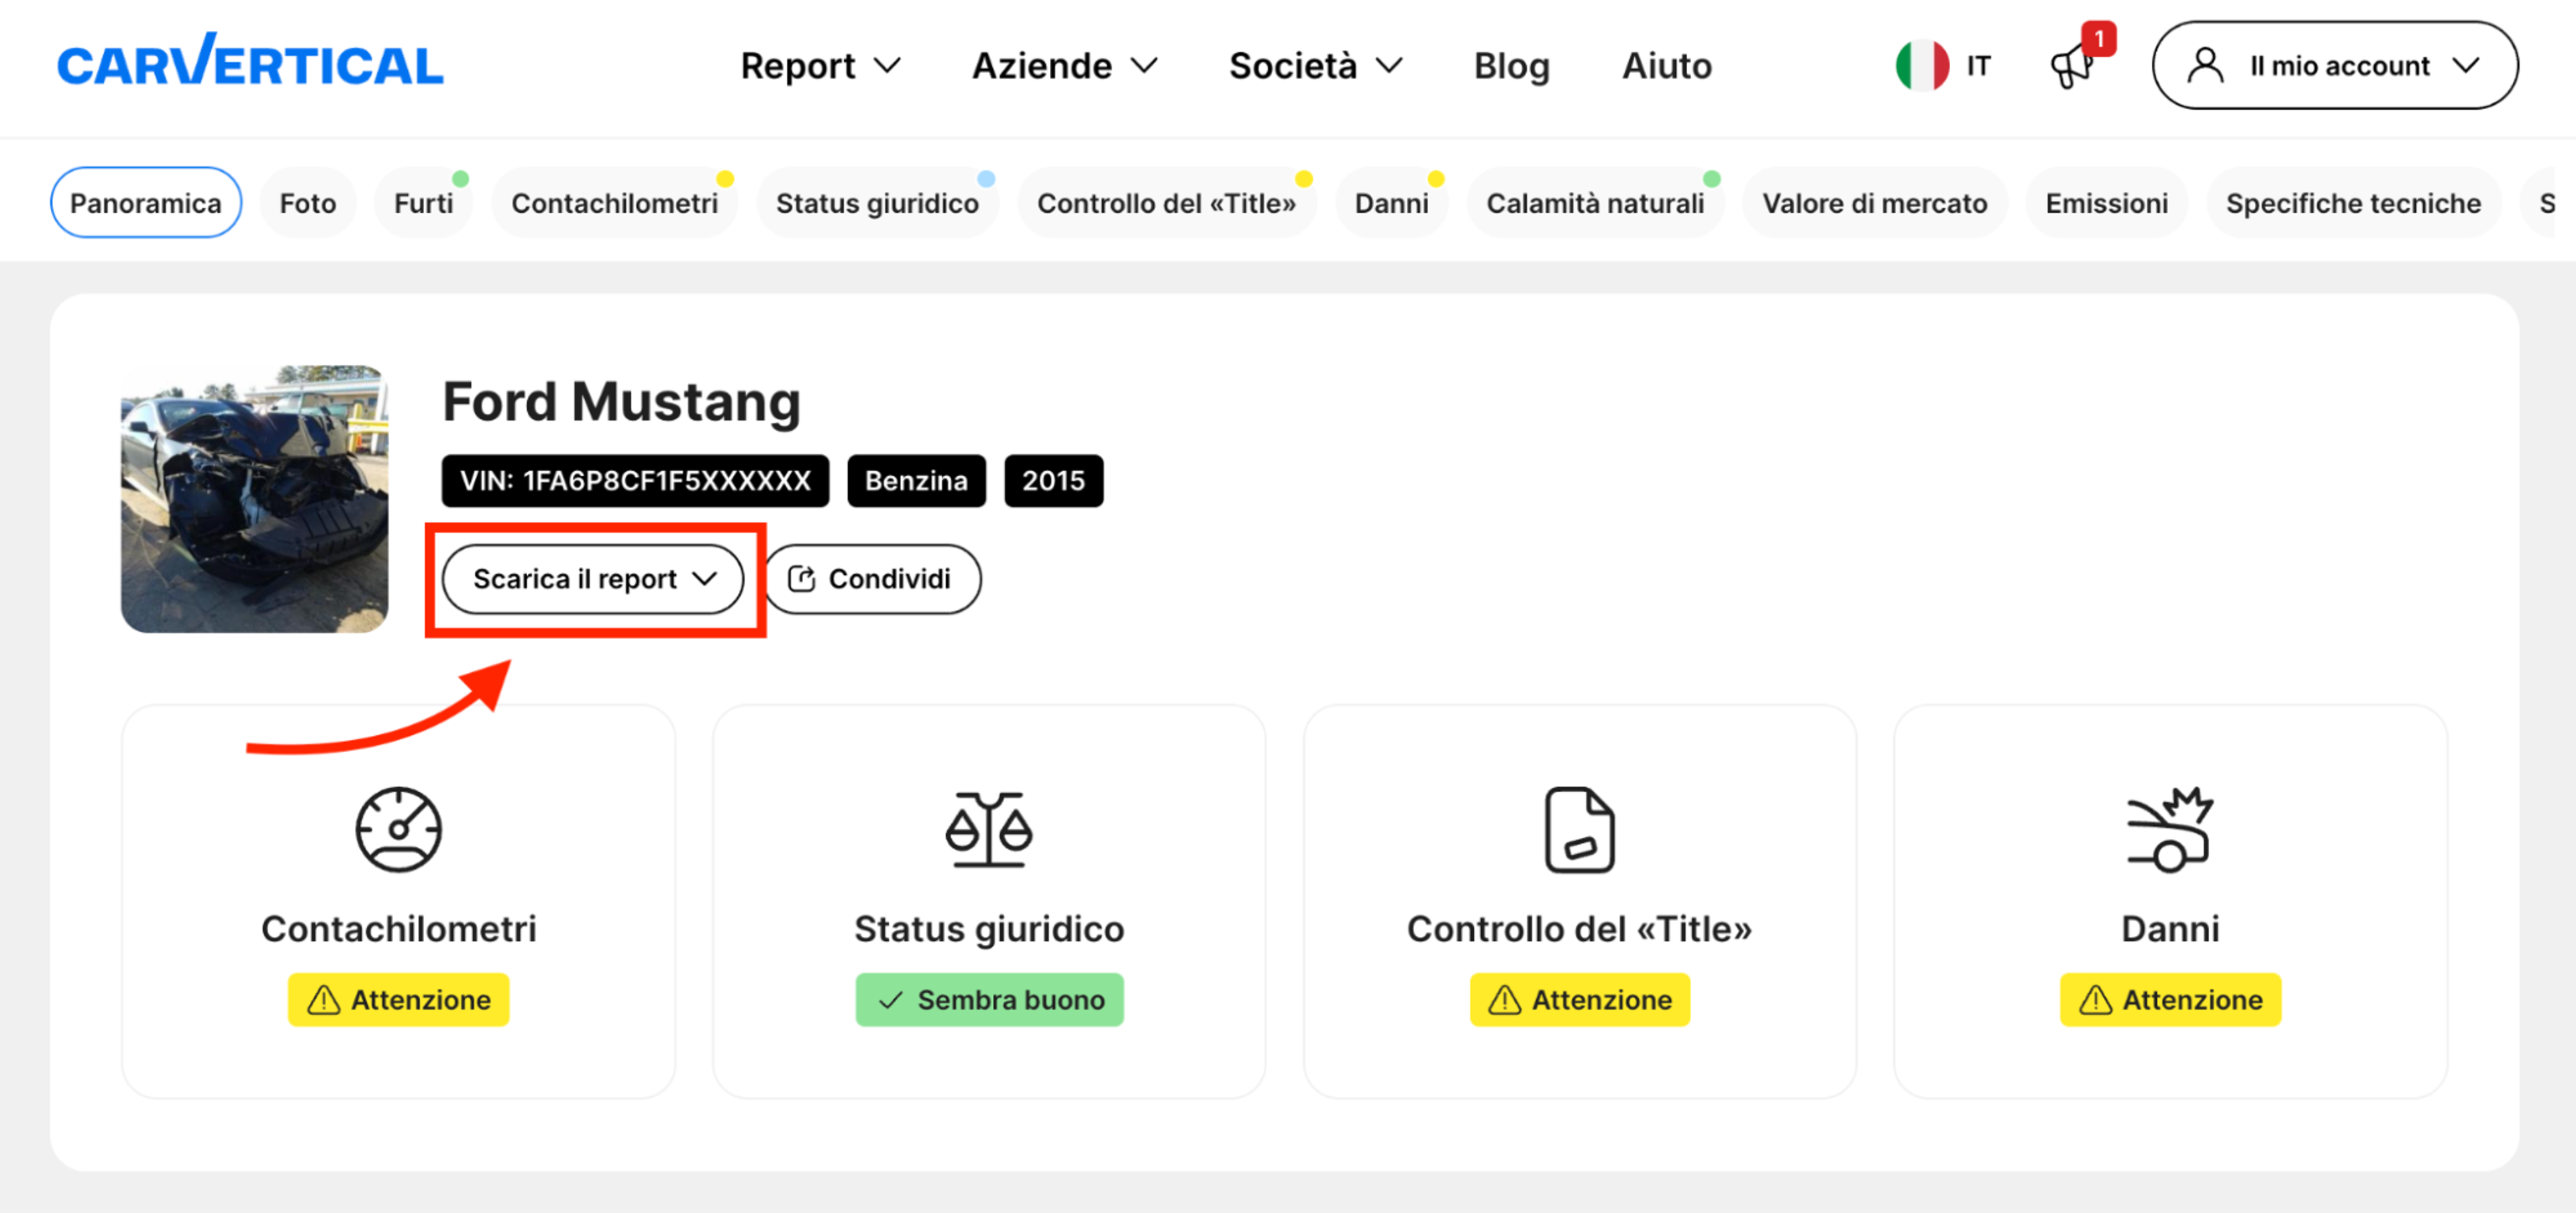The width and height of the screenshot is (2576, 1213).
Task: Open the Aiuto help link
Action: click(x=1666, y=66)
